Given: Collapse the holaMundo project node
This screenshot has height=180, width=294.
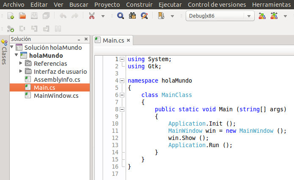Looking at the screenshot, I should pos(16,55).
